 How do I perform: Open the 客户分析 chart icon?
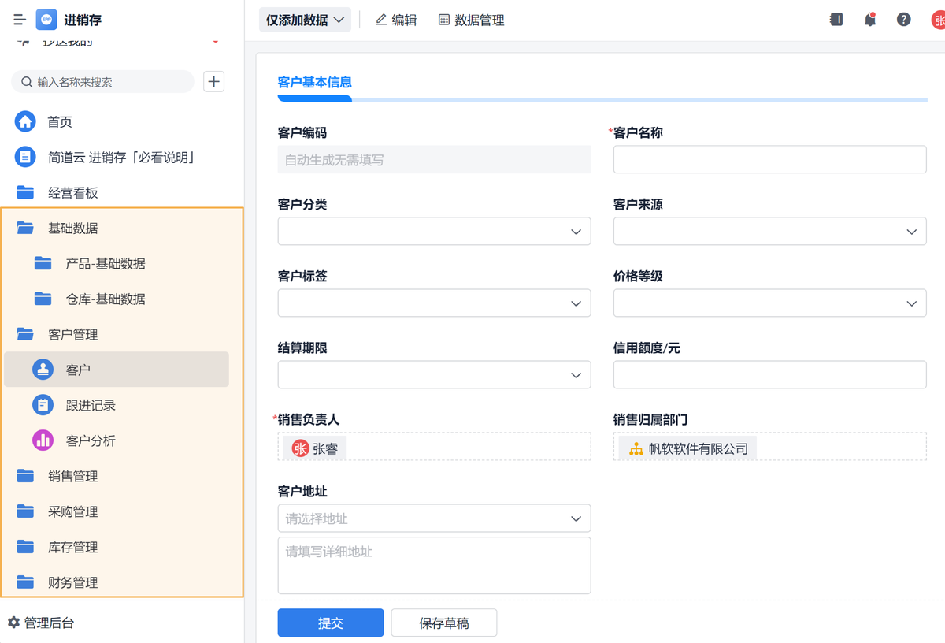(x=43, y=440)
